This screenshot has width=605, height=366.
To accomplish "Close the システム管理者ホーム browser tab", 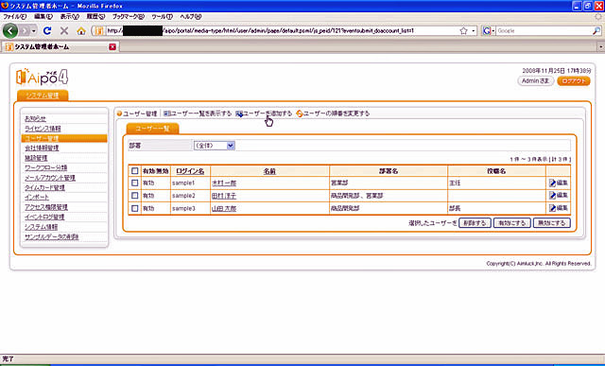I will click(112, 46).
